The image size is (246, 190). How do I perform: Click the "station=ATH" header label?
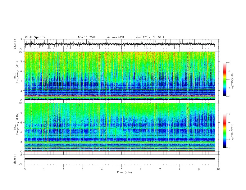click(x=115, y=37)
